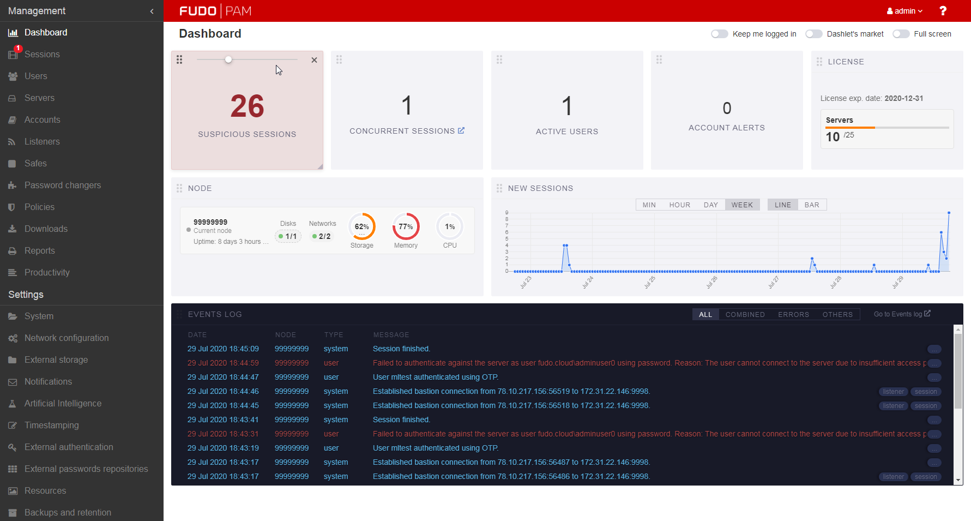Close the Suspicious Sessions dashlet
Image resolution: width=971 pixels, height=521 pixels.
click(x=314, y=60)
